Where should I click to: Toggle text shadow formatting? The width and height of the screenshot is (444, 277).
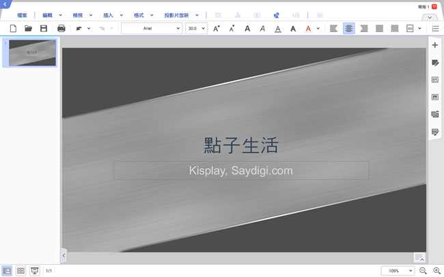click(x=293, y=29)
